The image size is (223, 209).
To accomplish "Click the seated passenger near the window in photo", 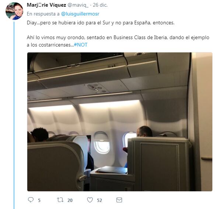I will [x=144, y=131].
